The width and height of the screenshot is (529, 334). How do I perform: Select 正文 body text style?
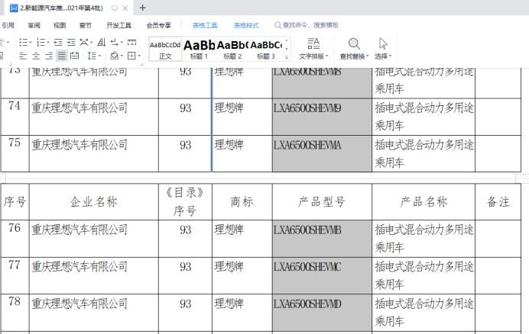[x=165, y=49]
